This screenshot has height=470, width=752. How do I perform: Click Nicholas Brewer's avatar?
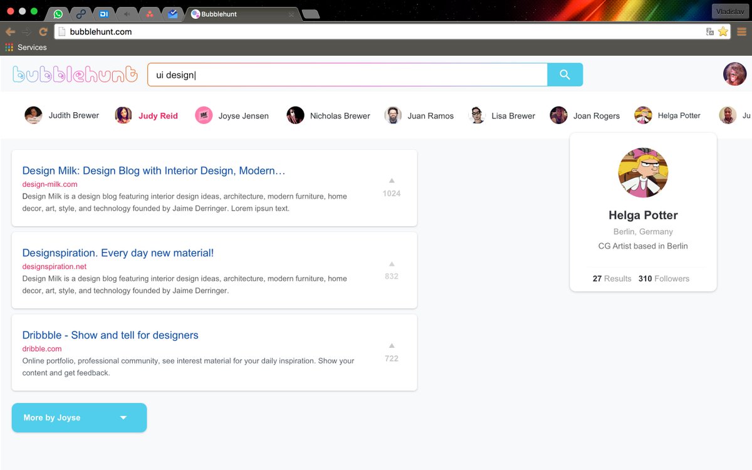(295, 115)
